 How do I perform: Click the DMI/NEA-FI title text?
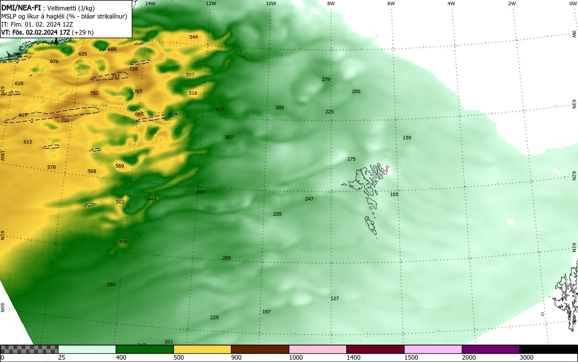[21, 8]
